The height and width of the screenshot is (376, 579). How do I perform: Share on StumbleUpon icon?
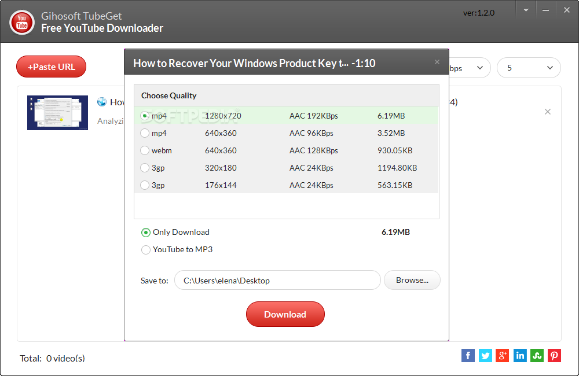tap(537, 355)
